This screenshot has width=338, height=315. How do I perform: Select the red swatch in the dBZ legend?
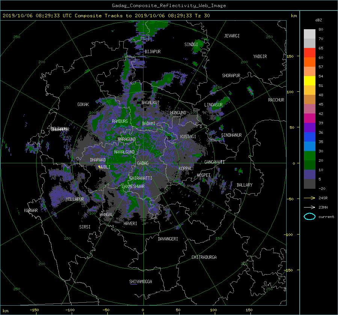point(309,52)
